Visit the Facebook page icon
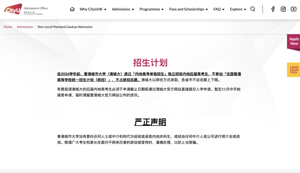The width and height of the screenshot is (300, 173). click(273, 9)
